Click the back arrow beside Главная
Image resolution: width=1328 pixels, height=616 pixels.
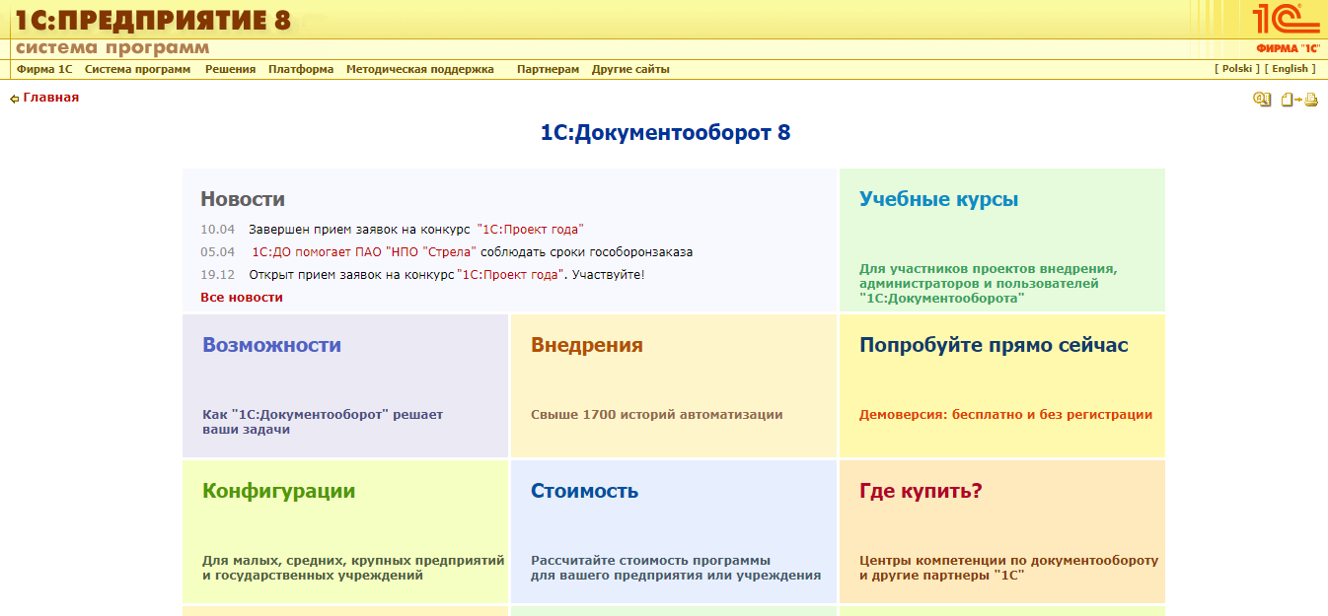point(12,99)
